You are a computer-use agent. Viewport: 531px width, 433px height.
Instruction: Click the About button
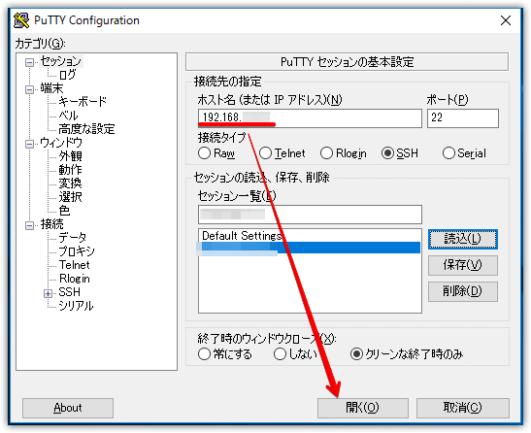pyautogui.click(x=68, y=408)
